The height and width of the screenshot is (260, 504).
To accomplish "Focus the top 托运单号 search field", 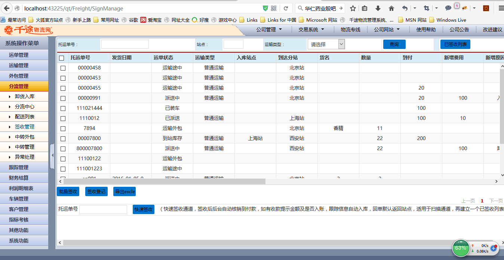I will [125, 44].
